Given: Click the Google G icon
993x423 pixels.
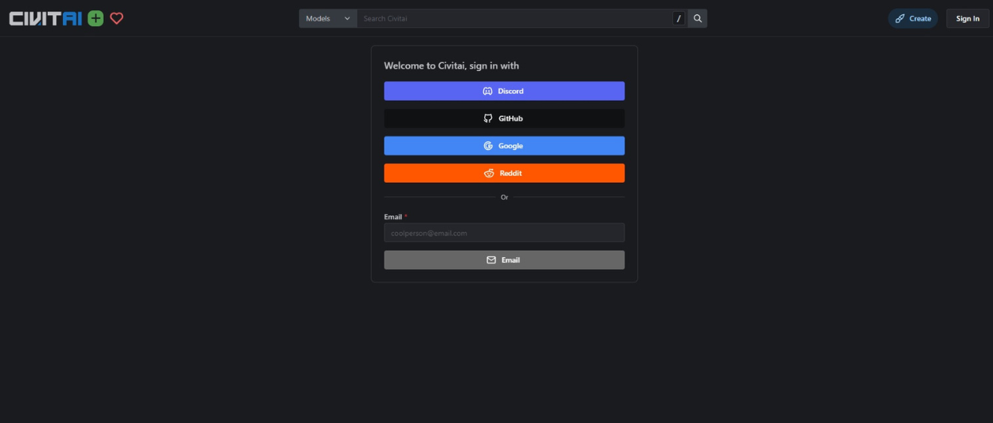Looking at the screenshot, I should tap(488, 146).
